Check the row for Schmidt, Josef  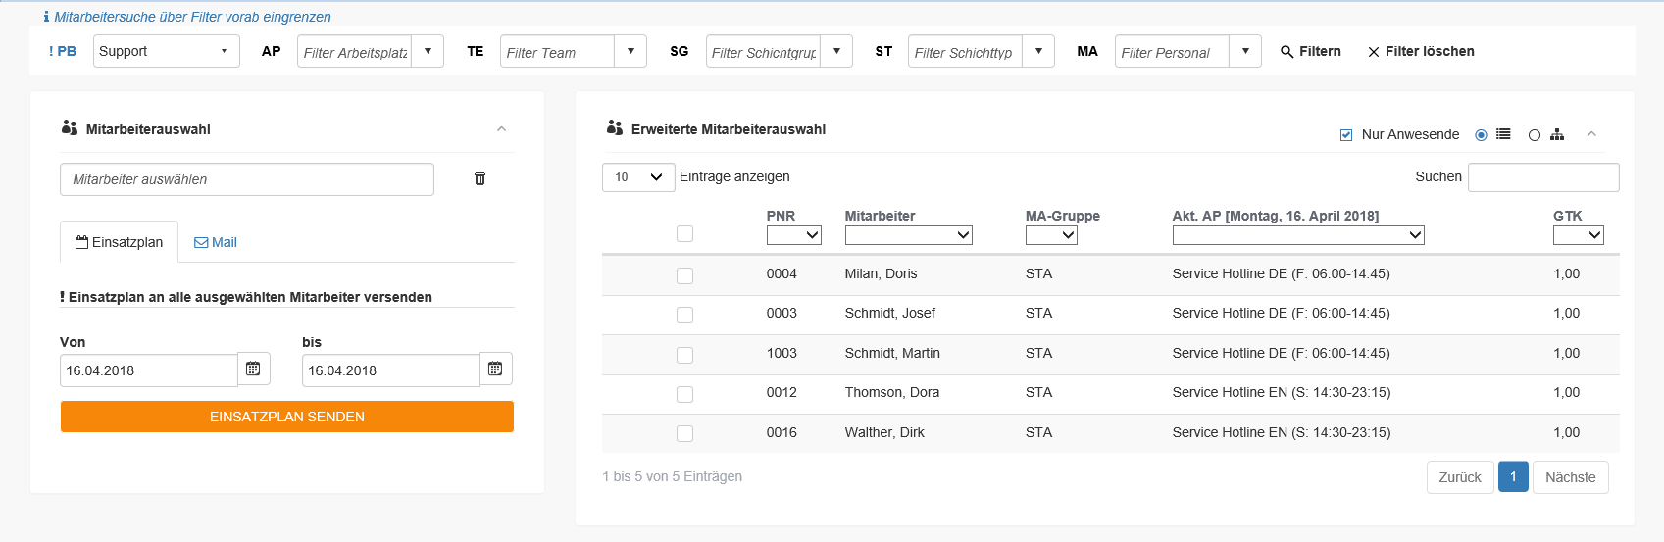coord(684,315)
